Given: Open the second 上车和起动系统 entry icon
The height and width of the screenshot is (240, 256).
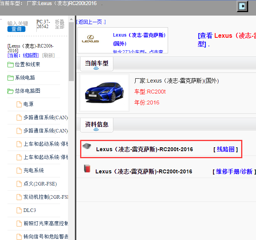Looking at the screenshot, I should (19, 157).
